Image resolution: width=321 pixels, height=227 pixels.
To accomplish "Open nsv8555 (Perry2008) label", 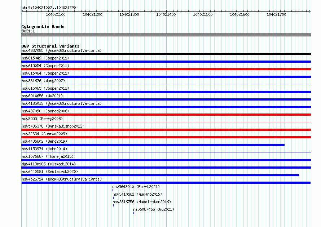I will click(42, 119).
